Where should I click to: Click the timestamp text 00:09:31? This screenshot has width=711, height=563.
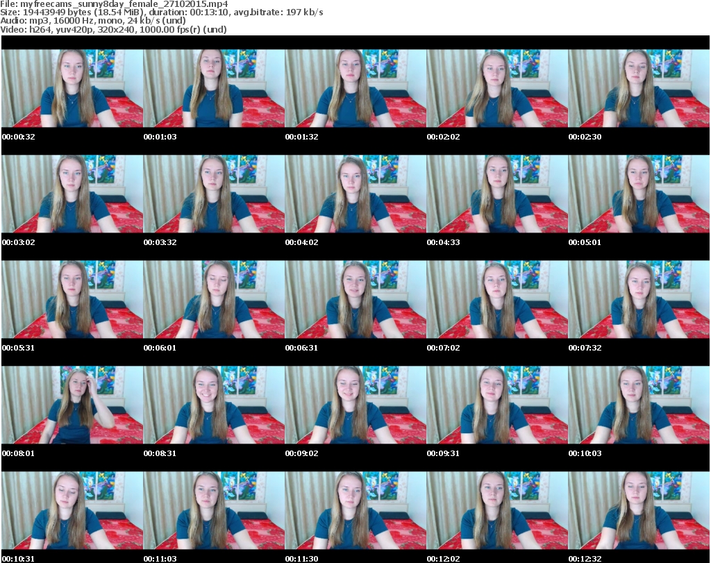443,453
